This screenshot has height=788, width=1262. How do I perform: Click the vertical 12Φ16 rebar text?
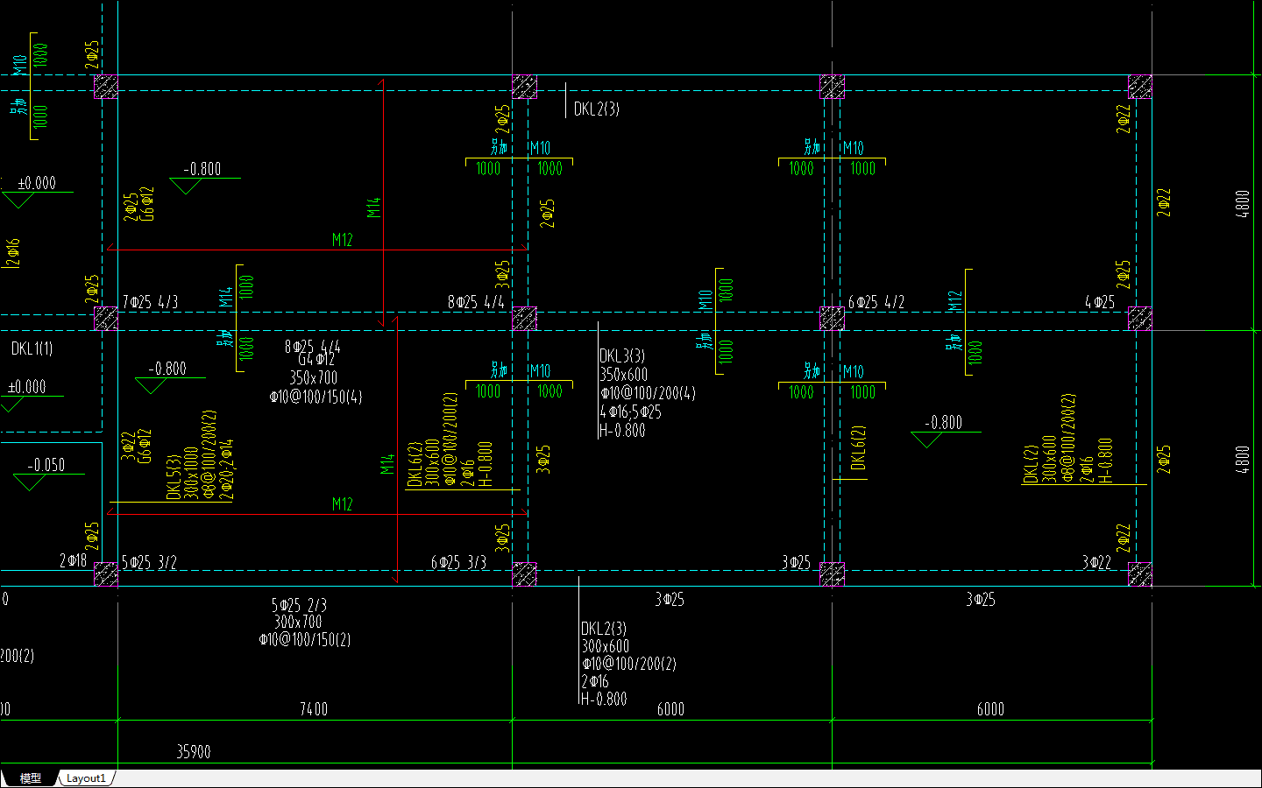pyautogui.click(x=13, y=253)
